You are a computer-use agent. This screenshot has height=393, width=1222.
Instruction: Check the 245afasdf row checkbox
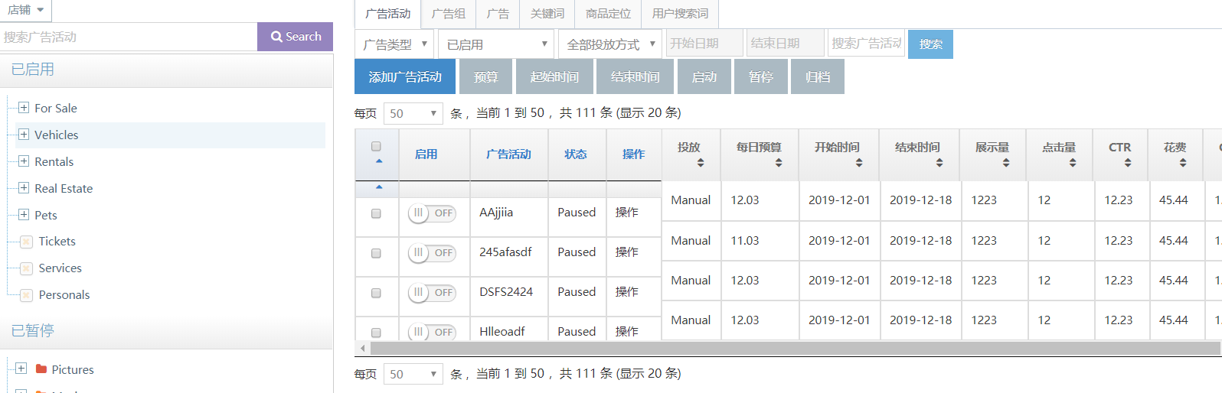(x=376, y=253)
